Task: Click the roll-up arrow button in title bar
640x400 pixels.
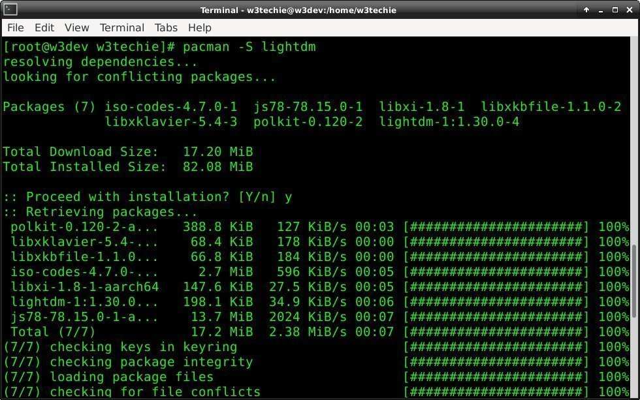Action: click(x=586, y=10)
